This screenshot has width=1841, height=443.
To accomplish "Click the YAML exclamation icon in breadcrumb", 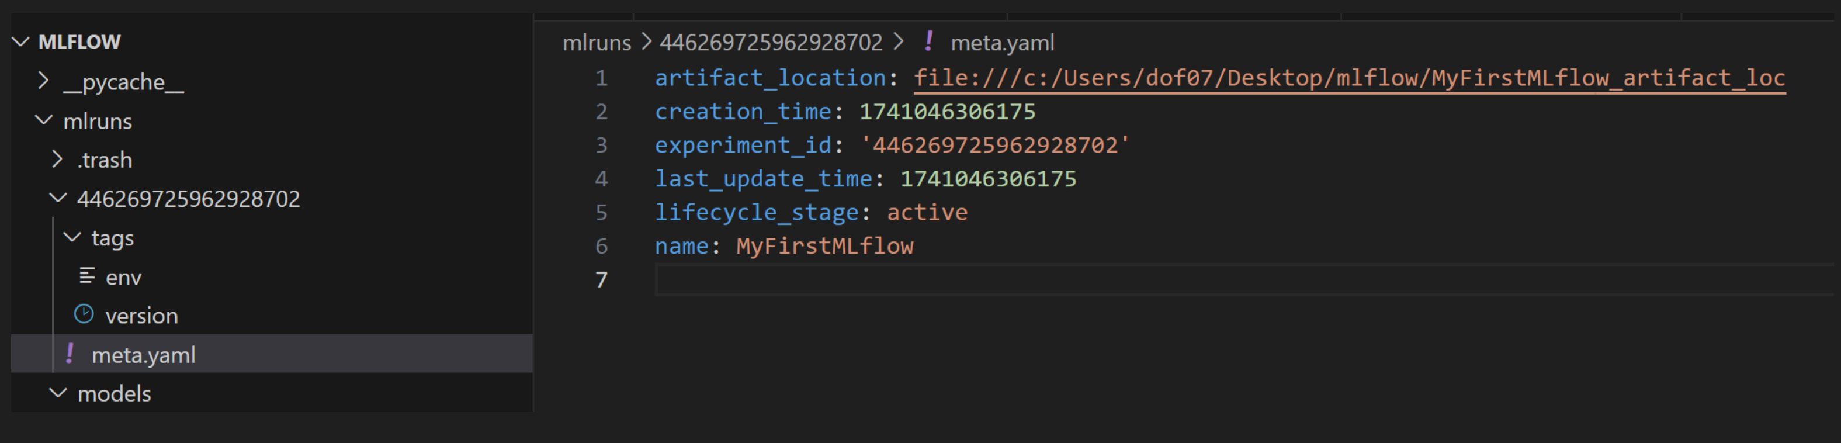I will (x=928, y=41).
